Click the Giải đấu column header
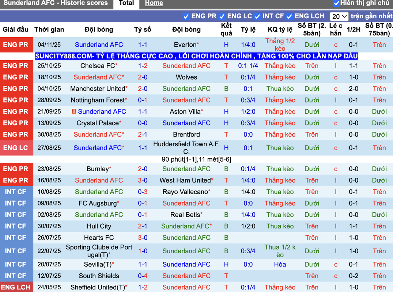 pyautogui.click(x=16, y=30)
